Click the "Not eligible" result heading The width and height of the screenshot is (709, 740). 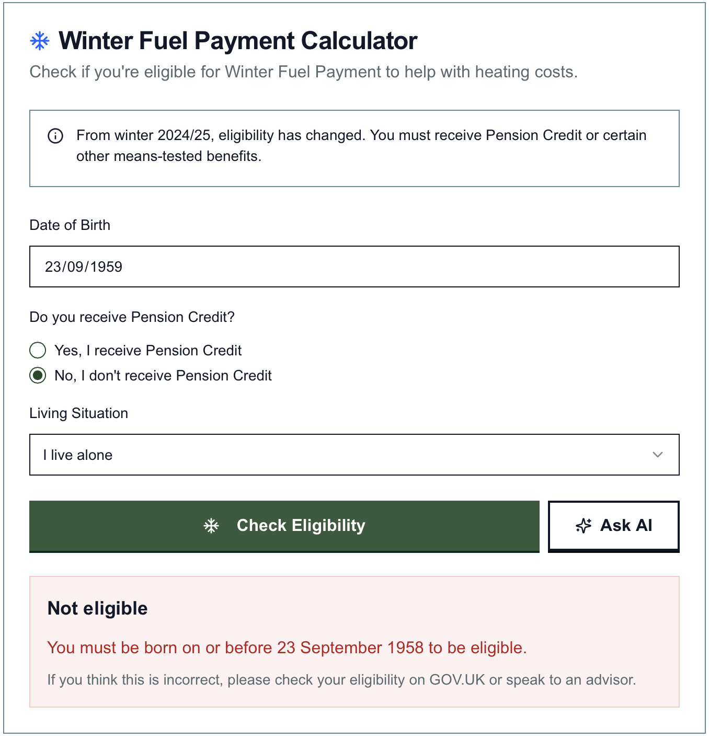pyautogui.click(x=98, y=608)
